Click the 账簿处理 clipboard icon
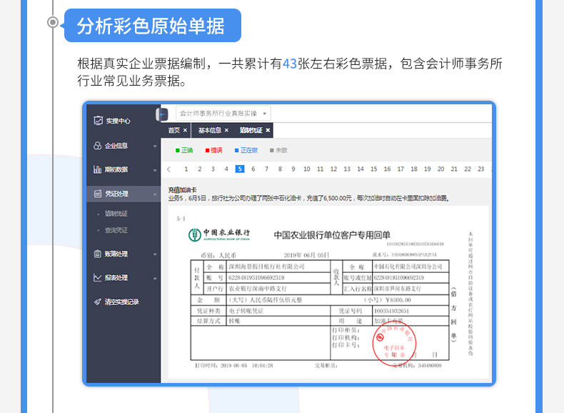The width and height of the screenshot is (564, 413). pyautogui.click(x=98, y=254)
